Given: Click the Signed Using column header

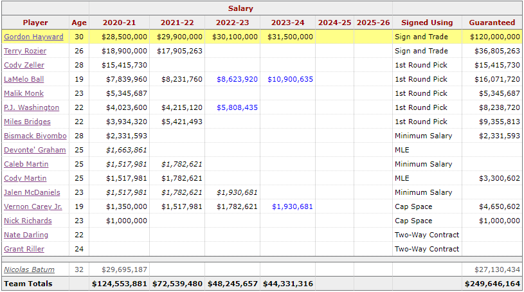Looking at the screenshot, I should point(427,23).
